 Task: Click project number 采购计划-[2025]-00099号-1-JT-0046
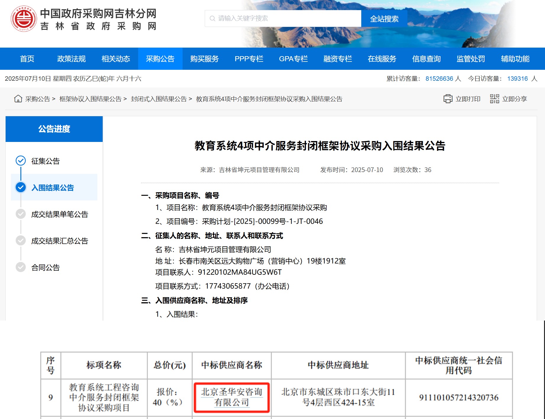tap(262, 221)
